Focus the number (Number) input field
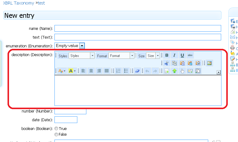 pos(70,112)
